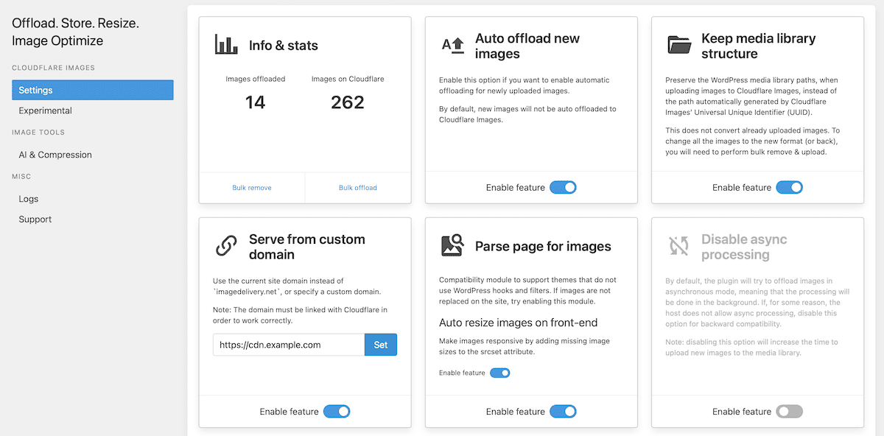The width and height of the screenshot is (884, 436).
Task: Toggle Enable feature for Keep media library structure
Action: (789, 188)
